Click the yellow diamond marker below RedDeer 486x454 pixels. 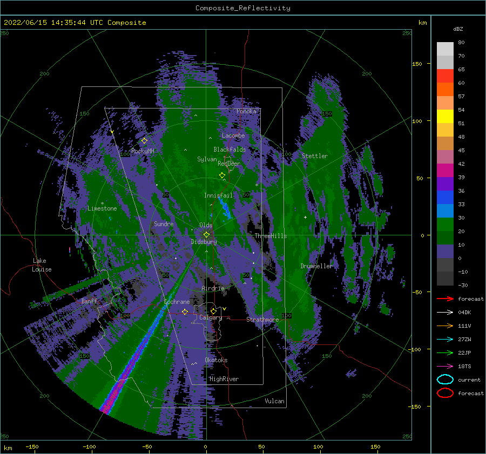[222, 175]
